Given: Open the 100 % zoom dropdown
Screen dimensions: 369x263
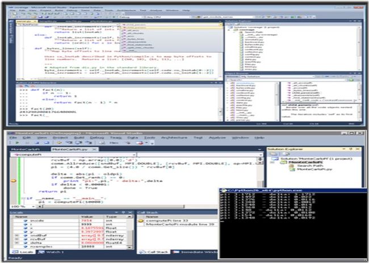Looking at the screenshot, I should point(33,207).
